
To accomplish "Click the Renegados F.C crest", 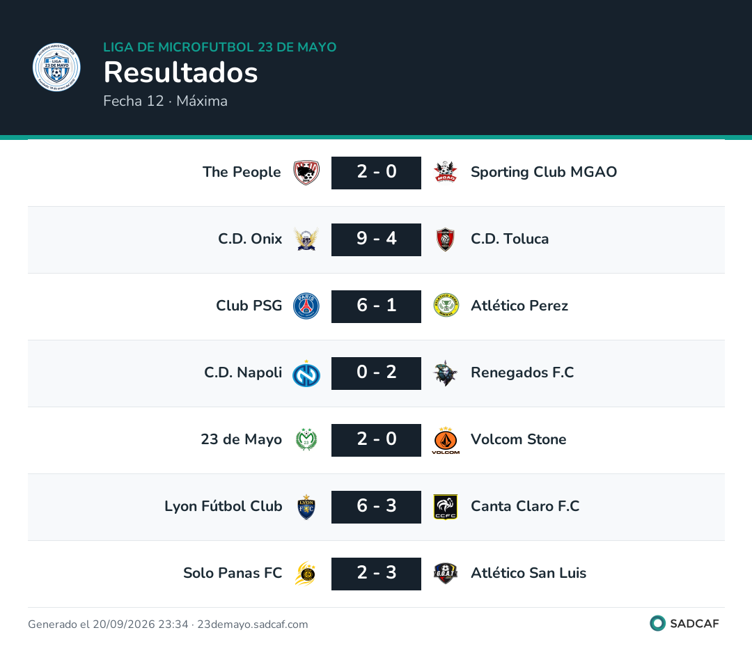I will pyautogui.click(x=446, y=373).
